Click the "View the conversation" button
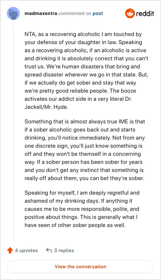The height and width of the screenshot is (280, 161). pyautogui.click(x=80, y=267)
